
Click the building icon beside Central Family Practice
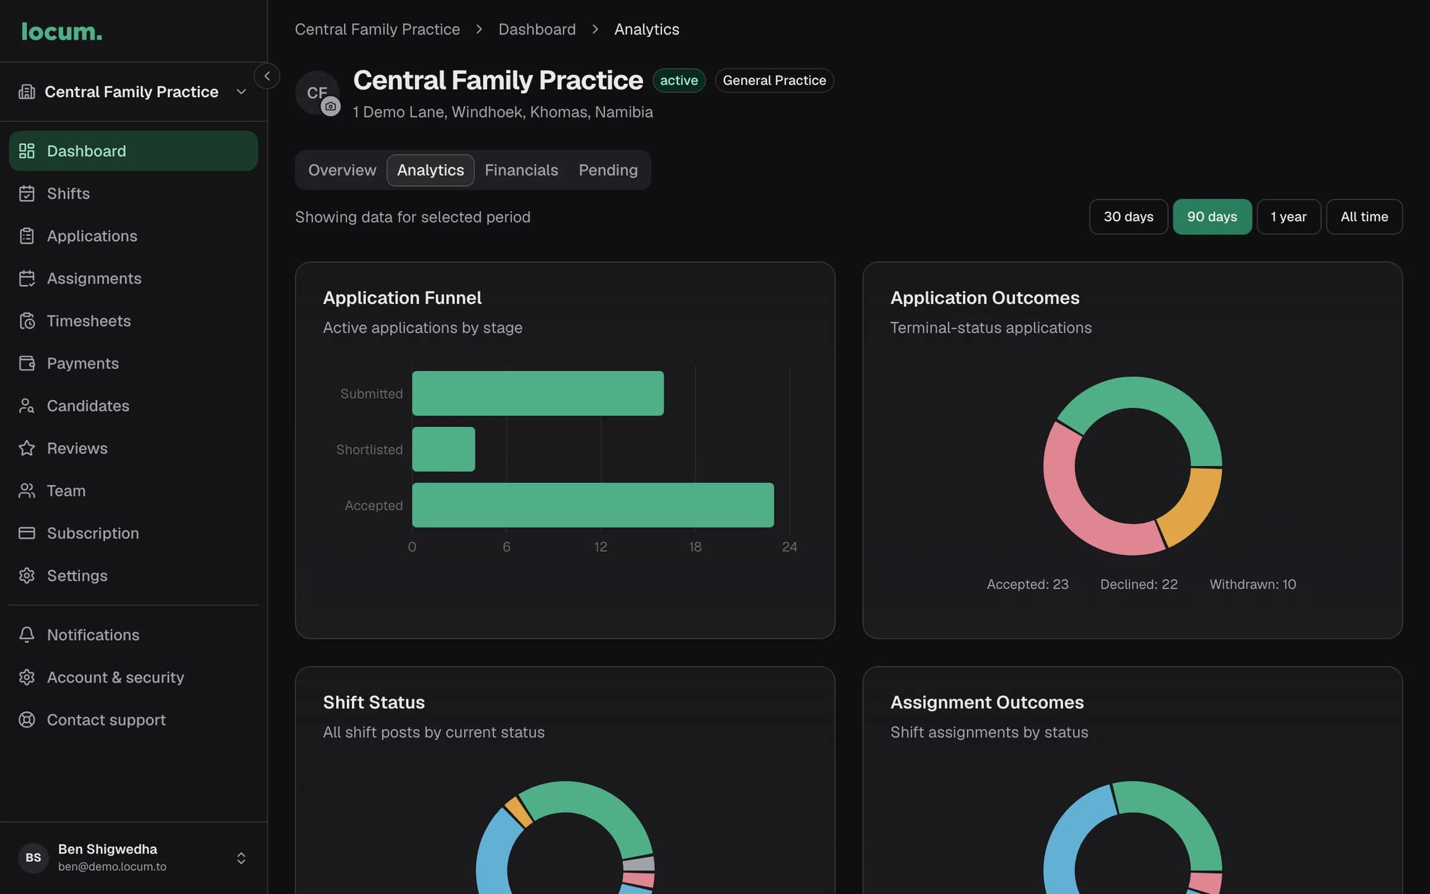point(27,92)
